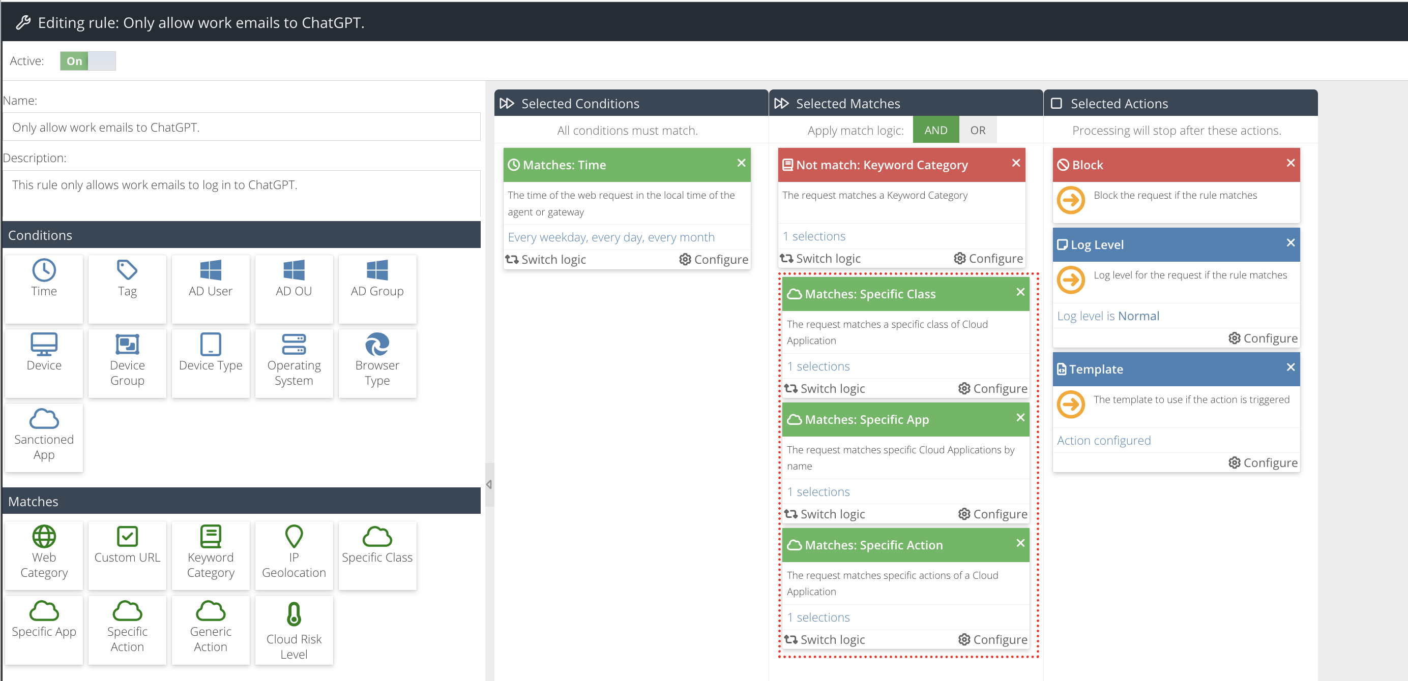Switch logic on Specific Class card

point(825,388)
